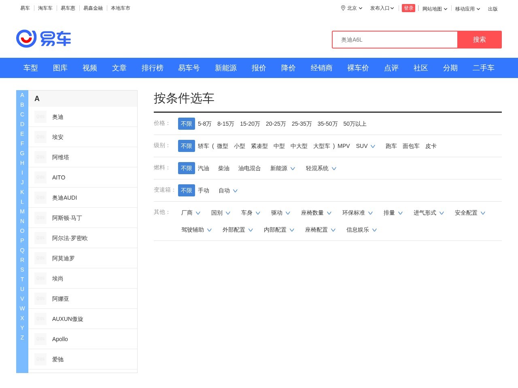The height and width of the screenshot is (388, 518).
Task: Click the 埃安 brand logo
Action: pos(40,137)
